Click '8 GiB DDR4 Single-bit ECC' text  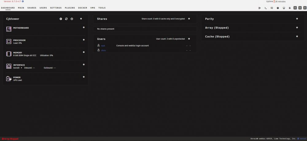[25, 55]
